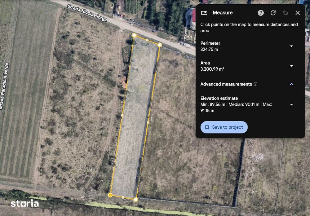Select the top-left polygon vertex near the road
Image resolution: width=310 pixels, height=216 pixels.
tap(134, 35)
